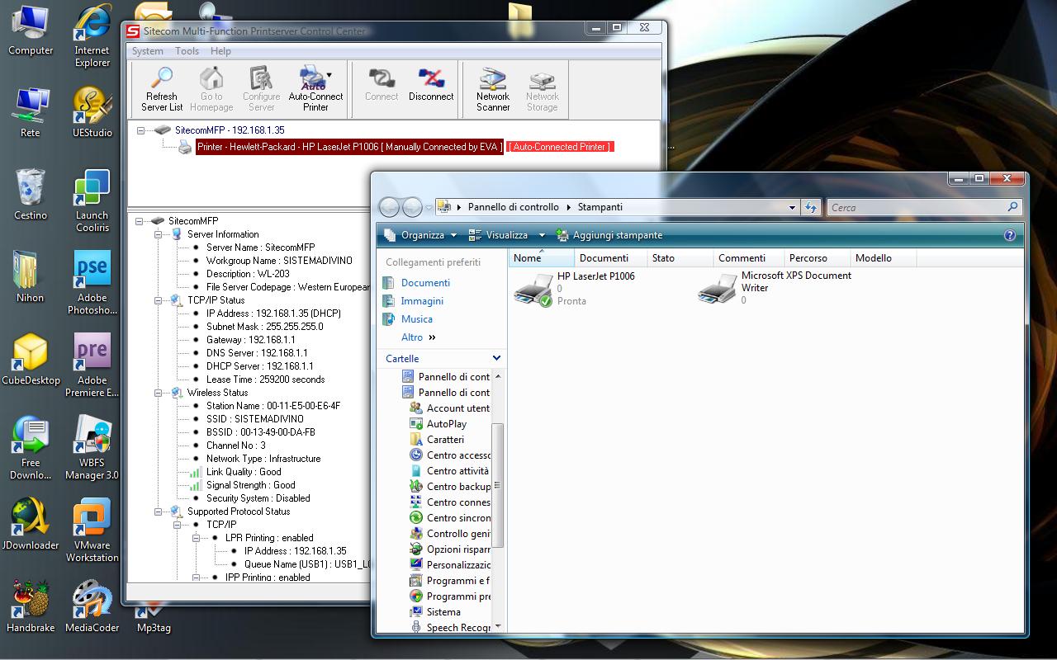Select 'SSID : SISTEMADIVINO' row
Viewport: 1057px width, 660px height.
[x=254, y=419]
